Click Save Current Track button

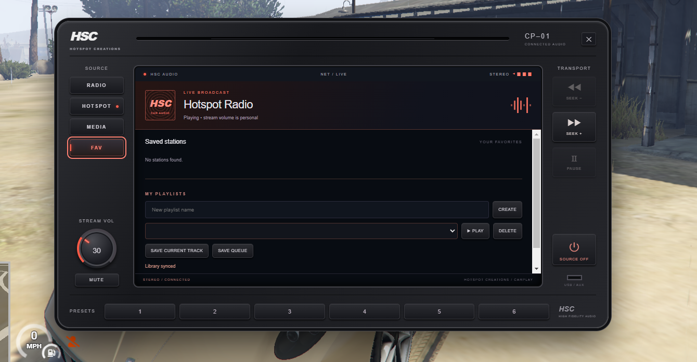pyautogui.click(x=177, y=251)
